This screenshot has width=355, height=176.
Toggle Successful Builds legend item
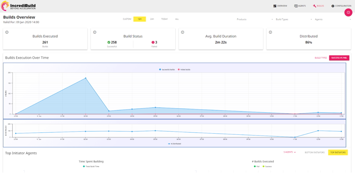(x=167, y=69)
